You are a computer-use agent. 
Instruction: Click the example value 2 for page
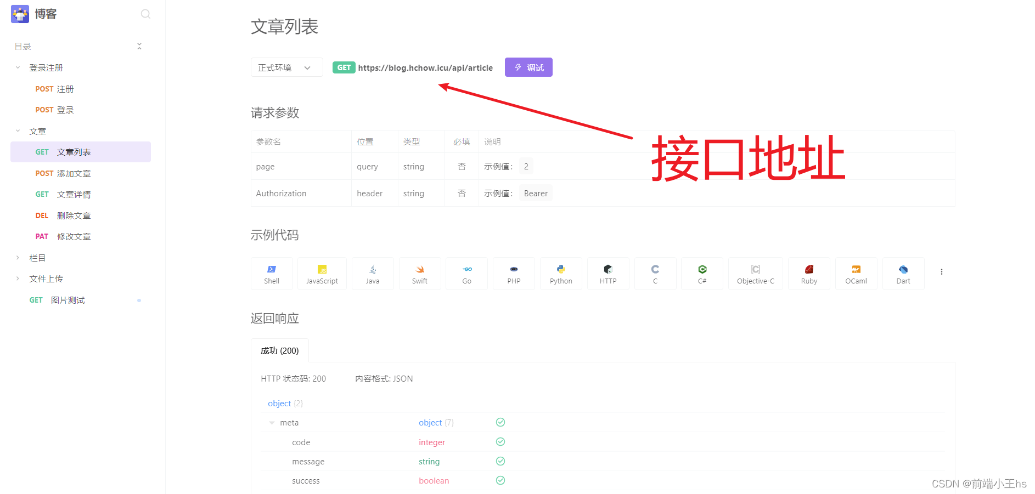[526, 166]
